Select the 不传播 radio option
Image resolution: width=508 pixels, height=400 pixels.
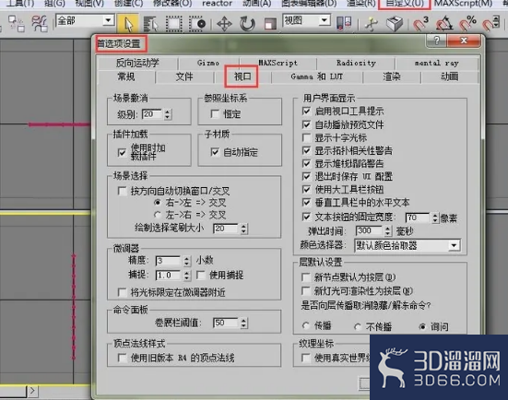point(358,327)
